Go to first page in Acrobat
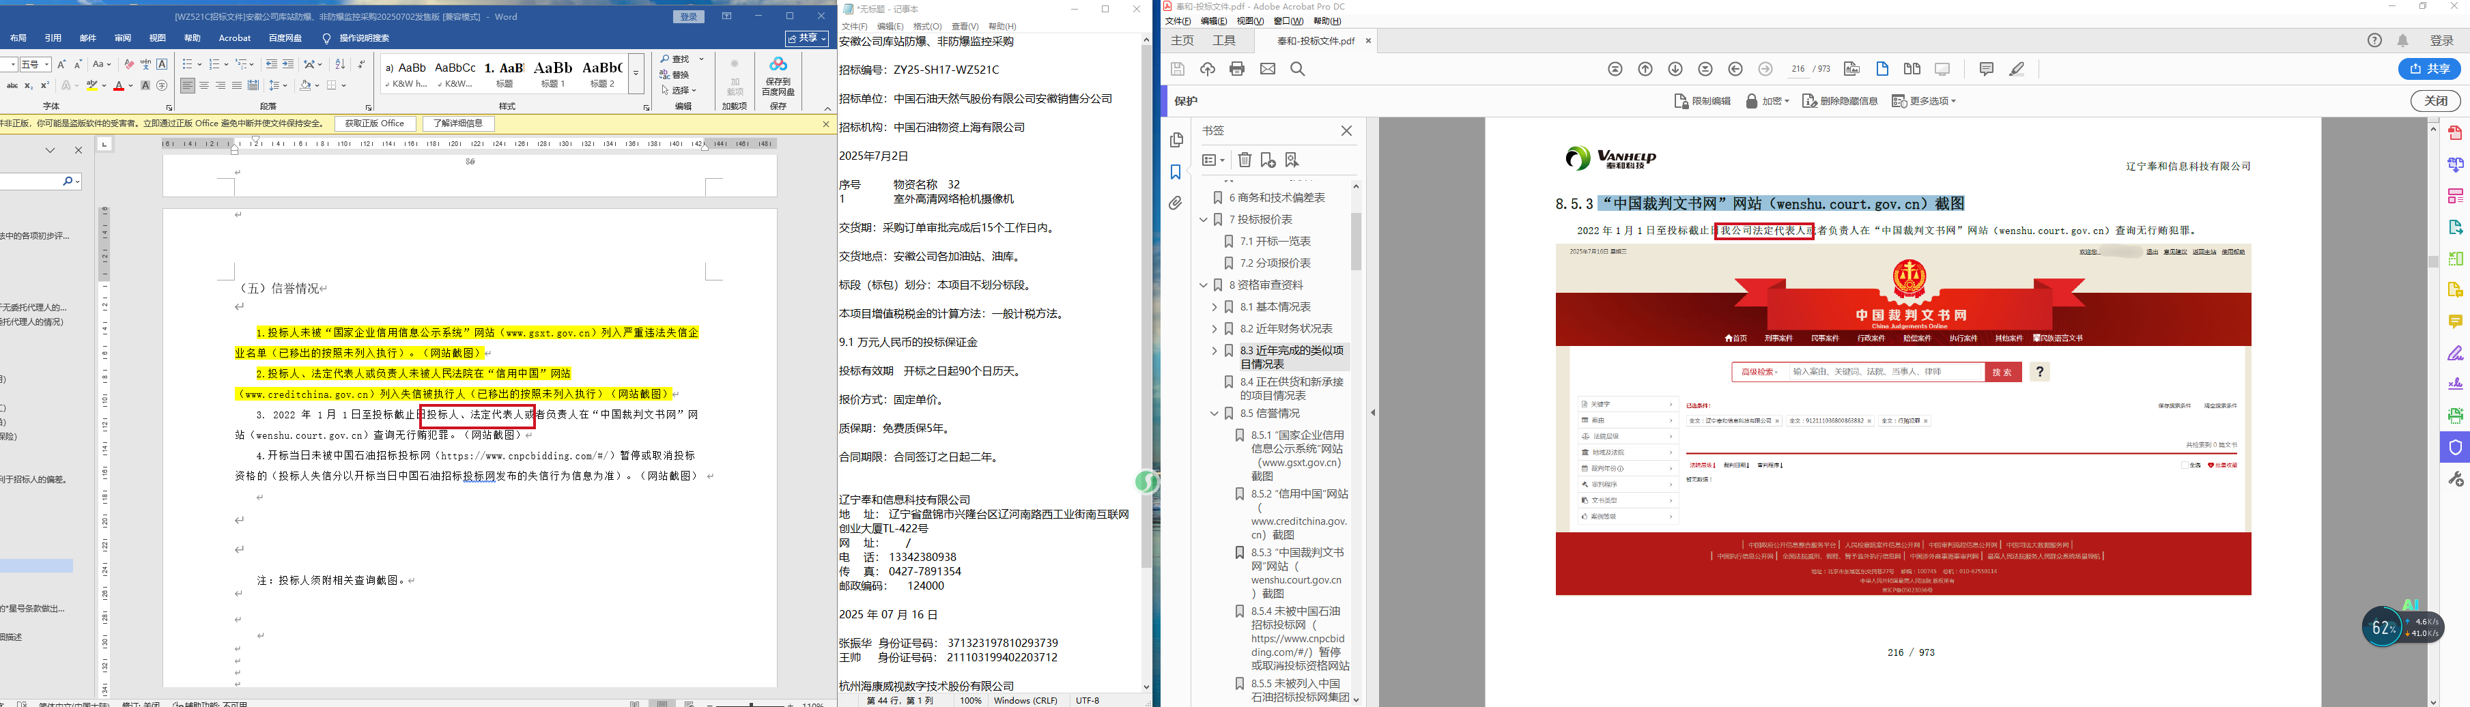 1616,69
